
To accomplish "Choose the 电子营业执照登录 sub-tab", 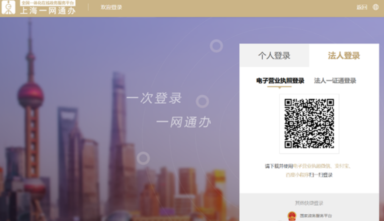I will click(x=280, y=81).
